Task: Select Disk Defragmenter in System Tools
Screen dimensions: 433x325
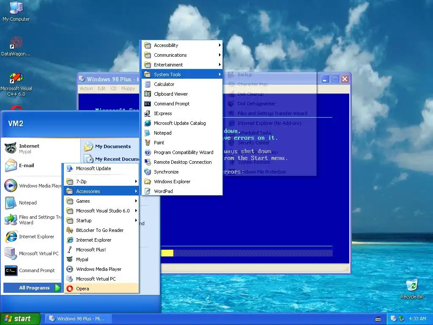Action: click(x=271, y=104)
